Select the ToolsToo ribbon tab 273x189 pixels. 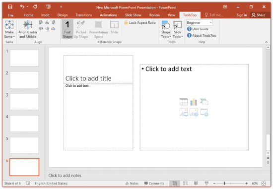pos(190,15)
